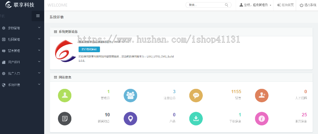Click the green 管理员 user circle icon
Screen dimensions: 318x134
pyautogui.click(x=65, y=96)
